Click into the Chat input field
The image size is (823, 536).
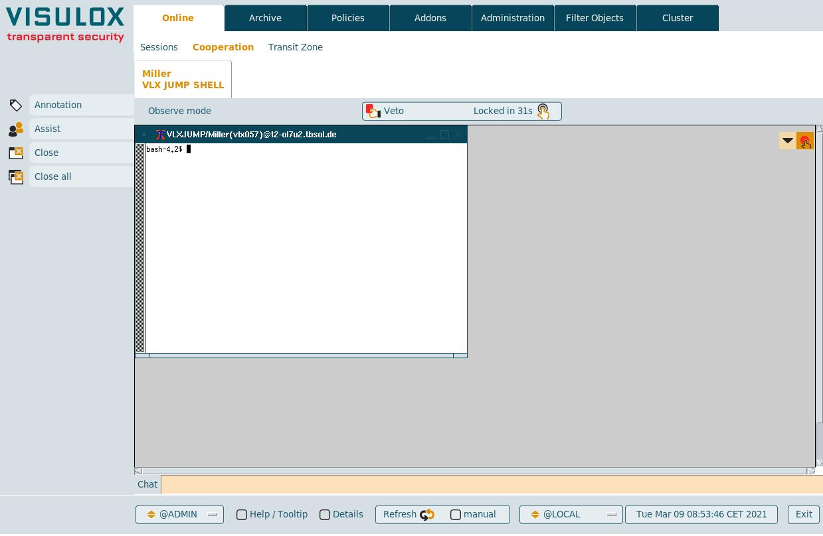492,484
